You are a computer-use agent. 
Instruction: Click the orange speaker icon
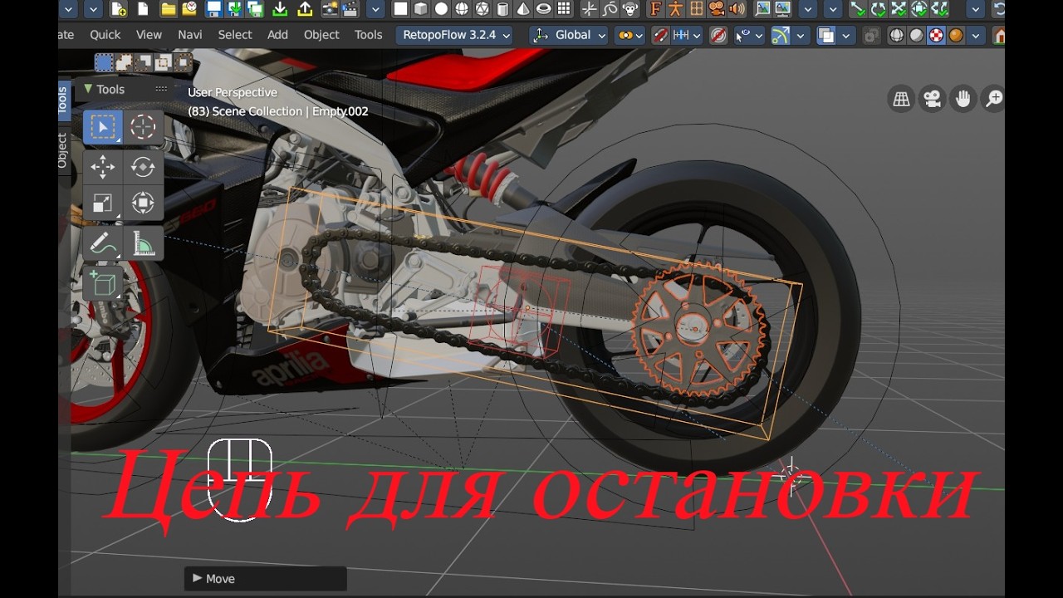coord(737,9)
